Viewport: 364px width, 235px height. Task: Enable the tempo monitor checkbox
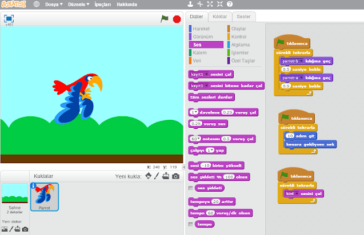point(191,224)
